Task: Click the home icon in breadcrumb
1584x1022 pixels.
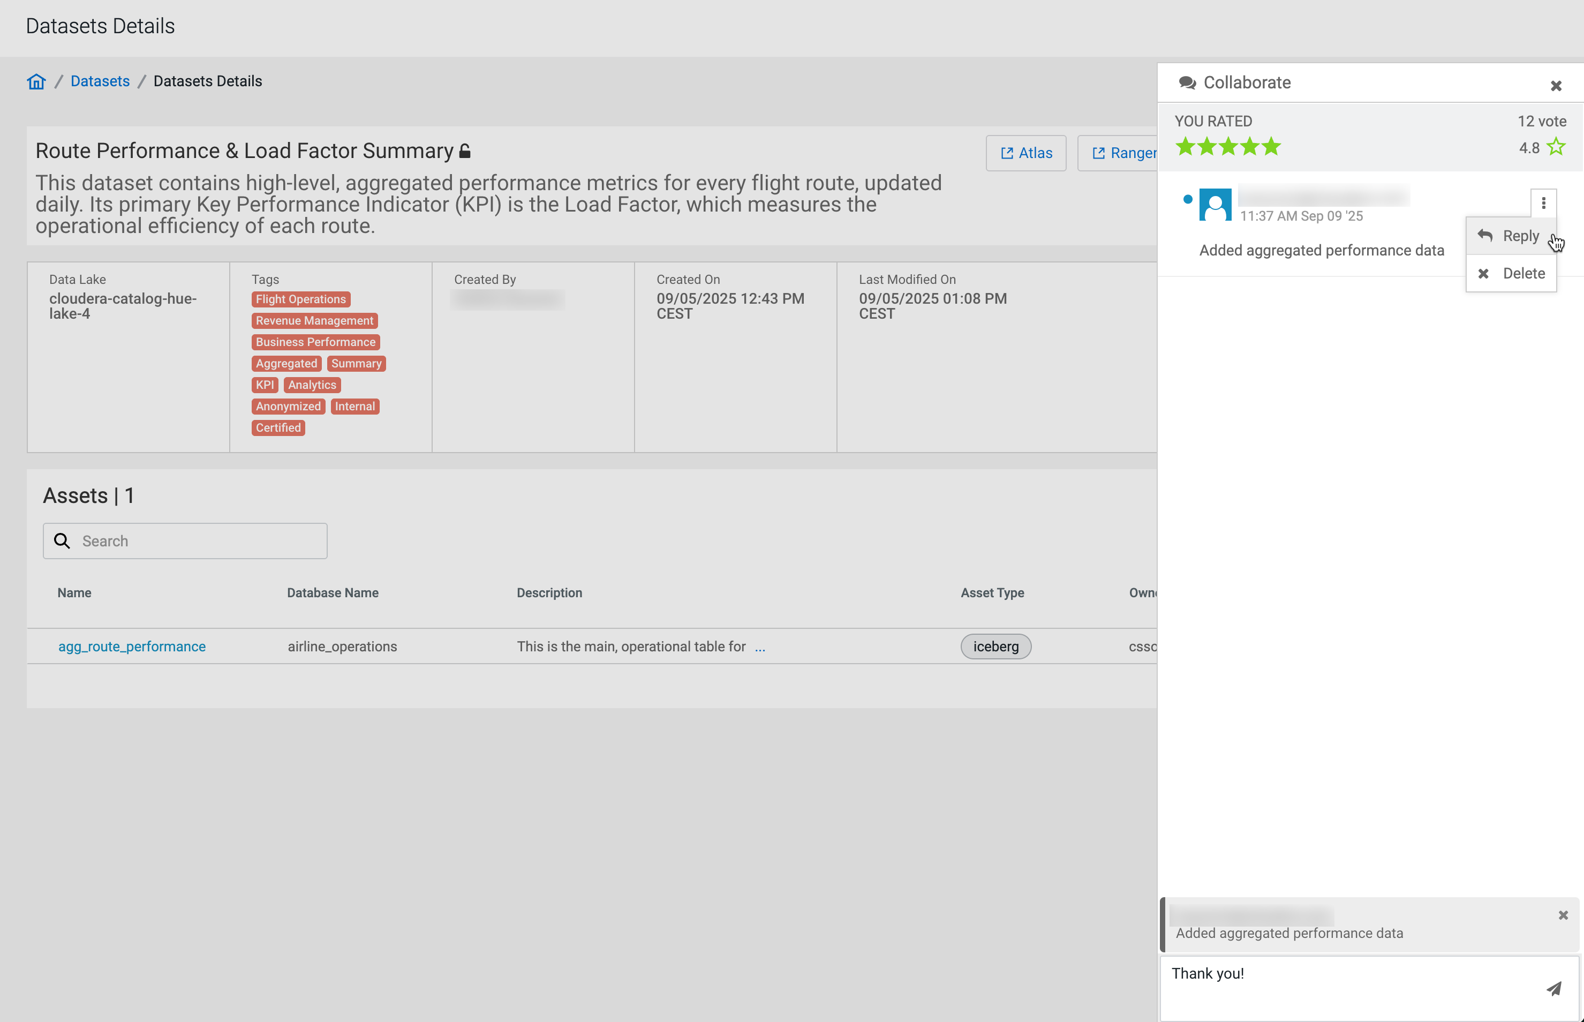Action: click(x=36, y=81)
